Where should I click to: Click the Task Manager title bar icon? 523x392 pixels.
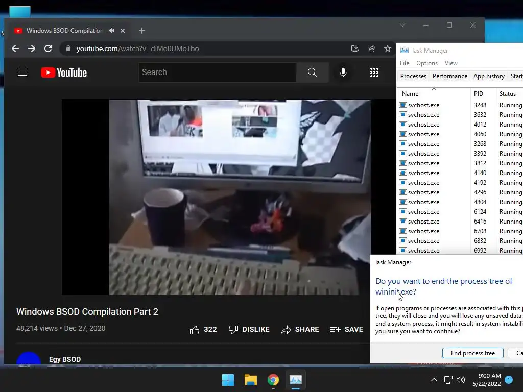coord(405,51)
